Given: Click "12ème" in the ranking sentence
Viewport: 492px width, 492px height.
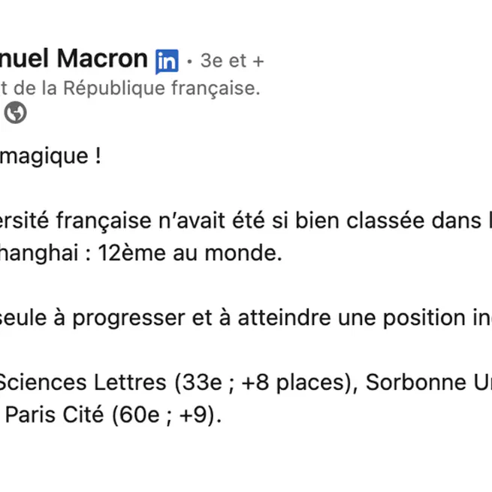Looking at the screenshot, I should tap(131, 253).
